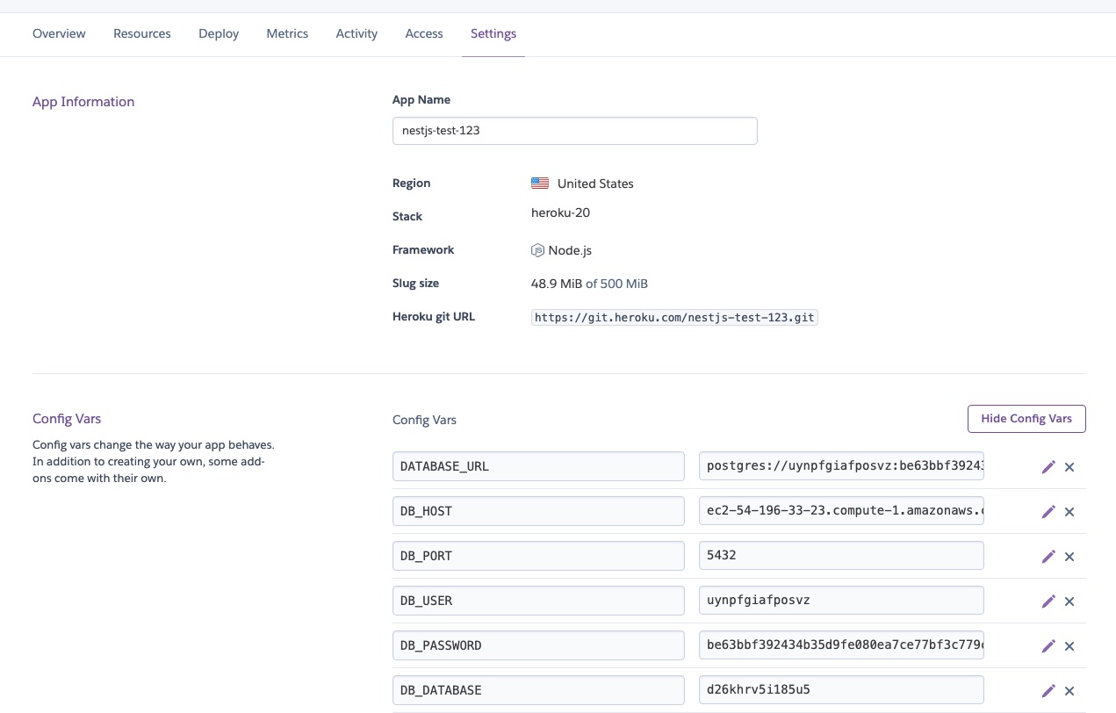The width and height of the screenshot is (1116, 713).
Task: Remove the DB_HOST config var
Action: (1069, 512)
